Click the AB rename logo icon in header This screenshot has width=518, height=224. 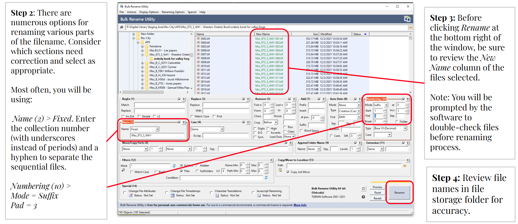407,19
